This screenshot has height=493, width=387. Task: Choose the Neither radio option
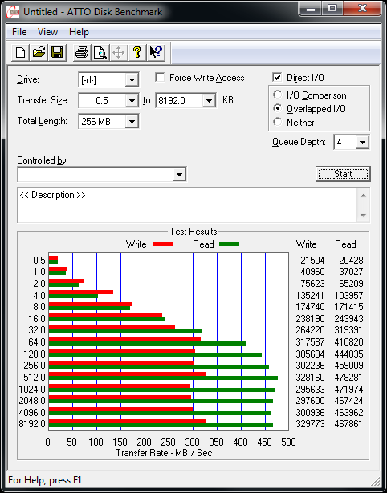coord(278,122)
